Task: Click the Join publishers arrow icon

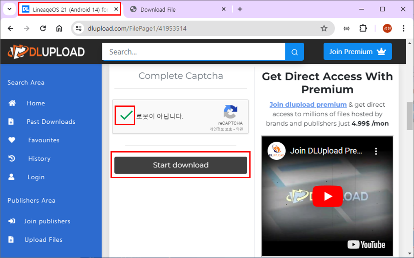Action: click(12, 221)
